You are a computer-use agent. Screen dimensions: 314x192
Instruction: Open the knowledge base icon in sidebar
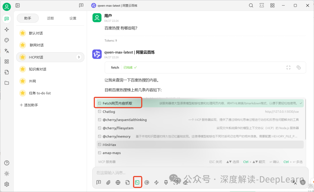click(7, 72)
